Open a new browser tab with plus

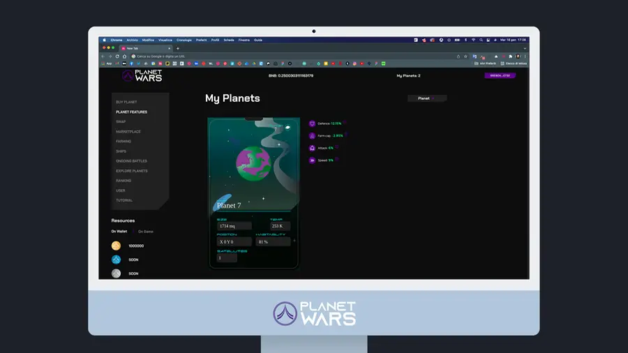178,48
